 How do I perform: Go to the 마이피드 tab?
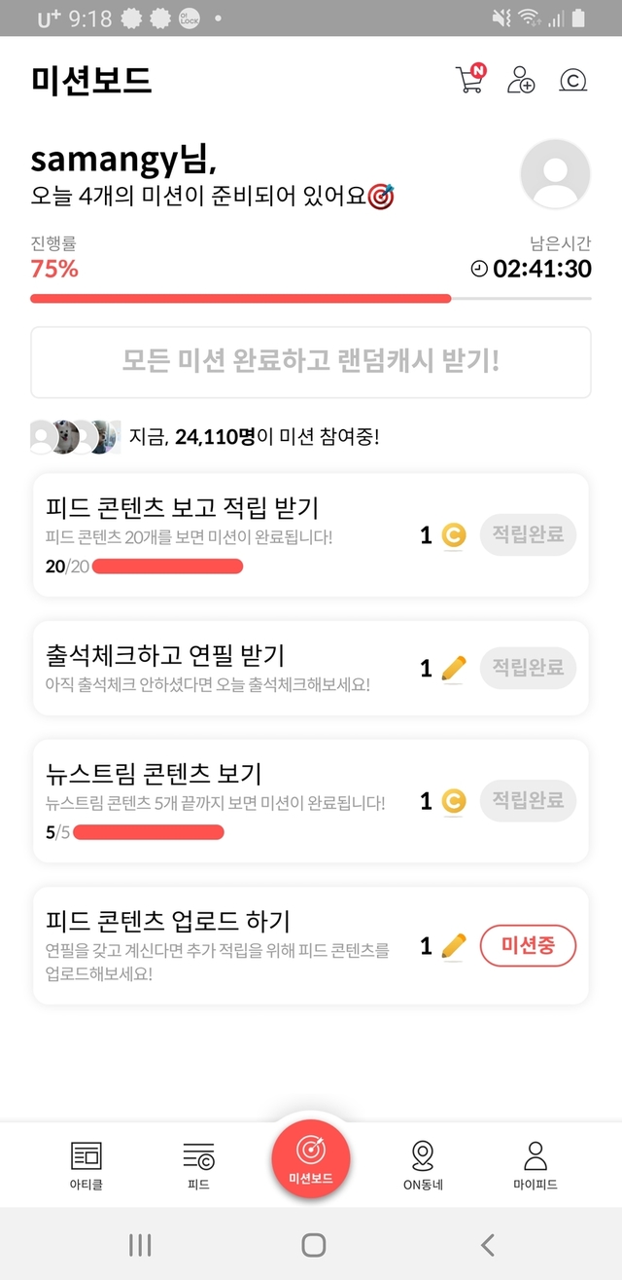535,1166
